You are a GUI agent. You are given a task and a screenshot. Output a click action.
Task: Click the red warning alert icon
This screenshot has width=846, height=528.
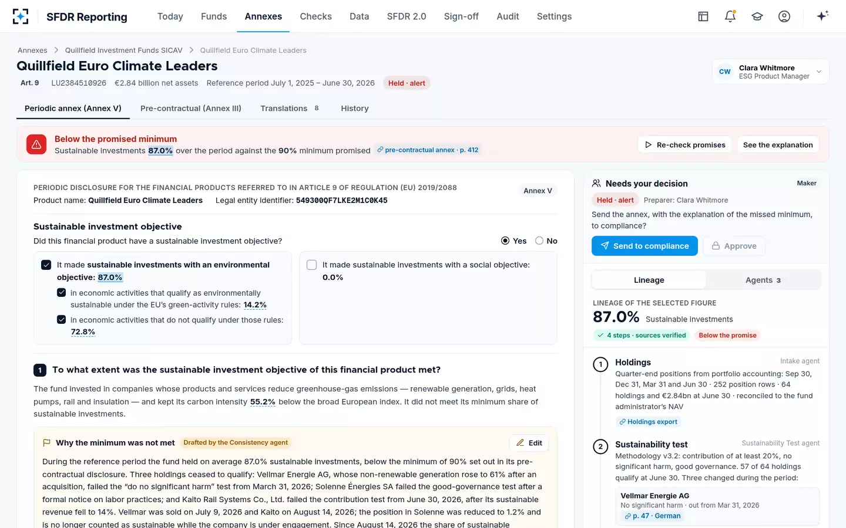click(36, 144)
